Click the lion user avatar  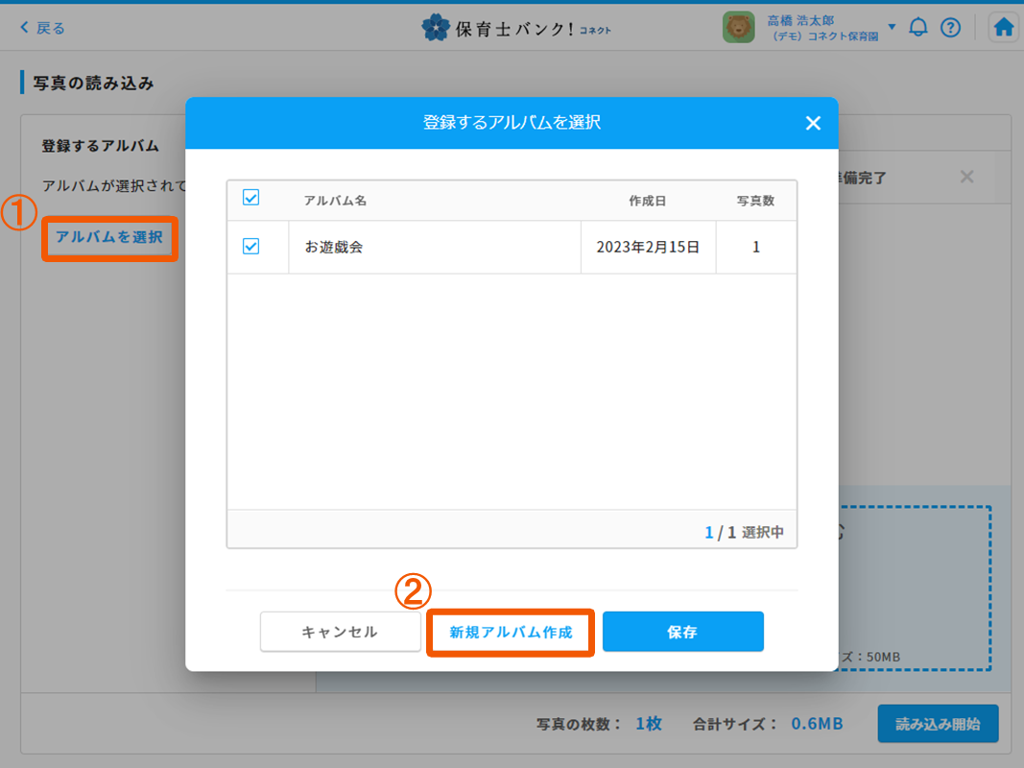[x=738, y=28]
